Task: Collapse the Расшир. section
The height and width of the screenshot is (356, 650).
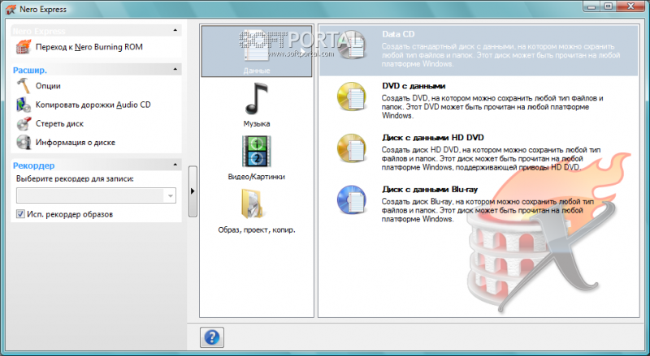Action: click(175, 69)
